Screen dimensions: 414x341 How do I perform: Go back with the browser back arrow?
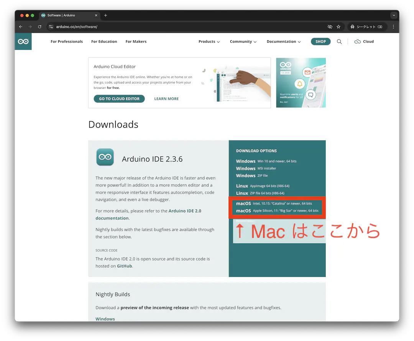point(21,27)
